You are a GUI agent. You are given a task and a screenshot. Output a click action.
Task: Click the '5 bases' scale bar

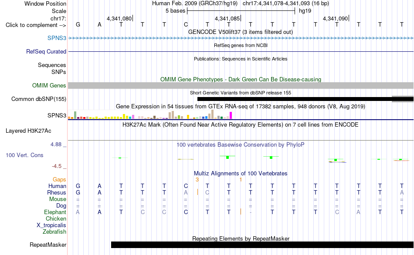(x=241, y=11)
